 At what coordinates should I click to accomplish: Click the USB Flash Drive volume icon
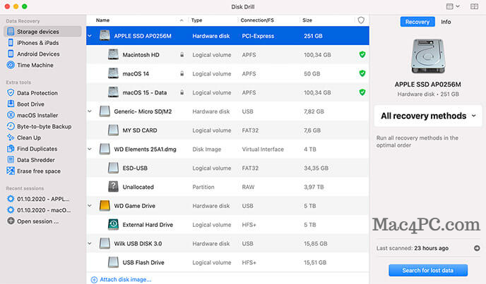pyautogui.click(x=113, y=262)
